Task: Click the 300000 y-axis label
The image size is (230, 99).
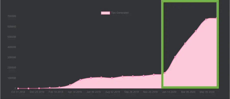Action: pos(11,57)
